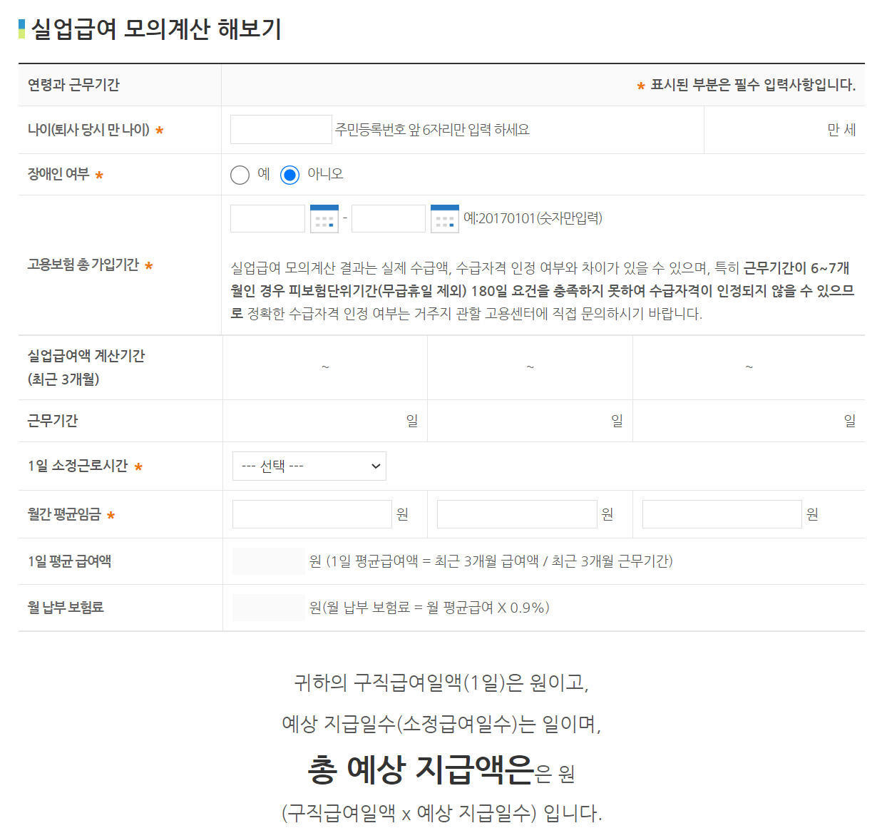The width and height of the screenshot is (887, 833).
Task: Click the second monthly average wage field
Action: [x=516, y=513]
